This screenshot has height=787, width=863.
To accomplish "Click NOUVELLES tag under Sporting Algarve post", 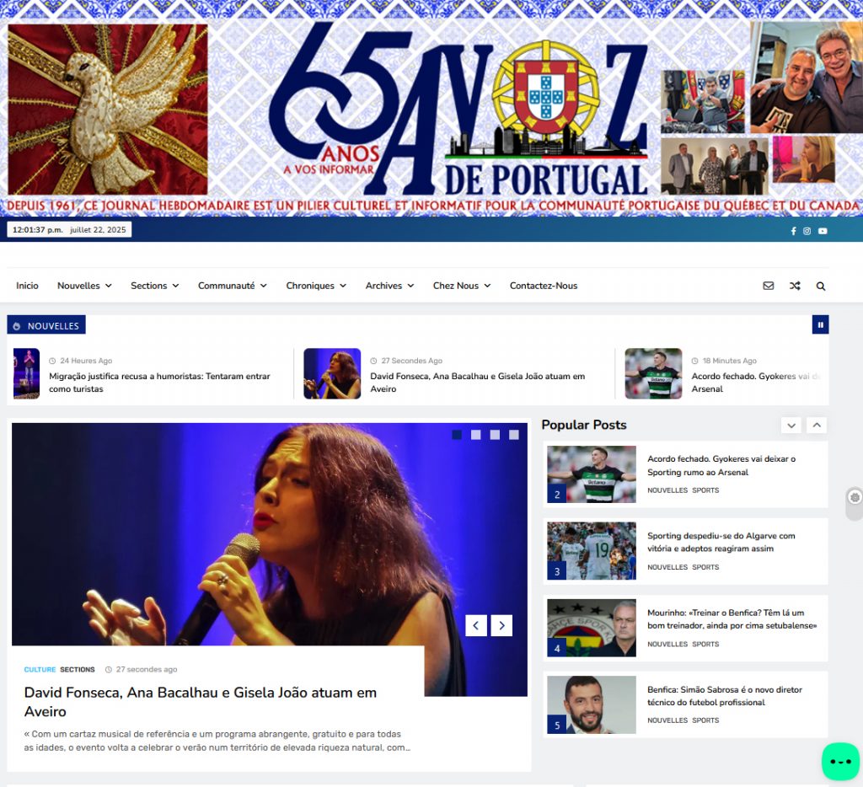I will tap(667, 567).
